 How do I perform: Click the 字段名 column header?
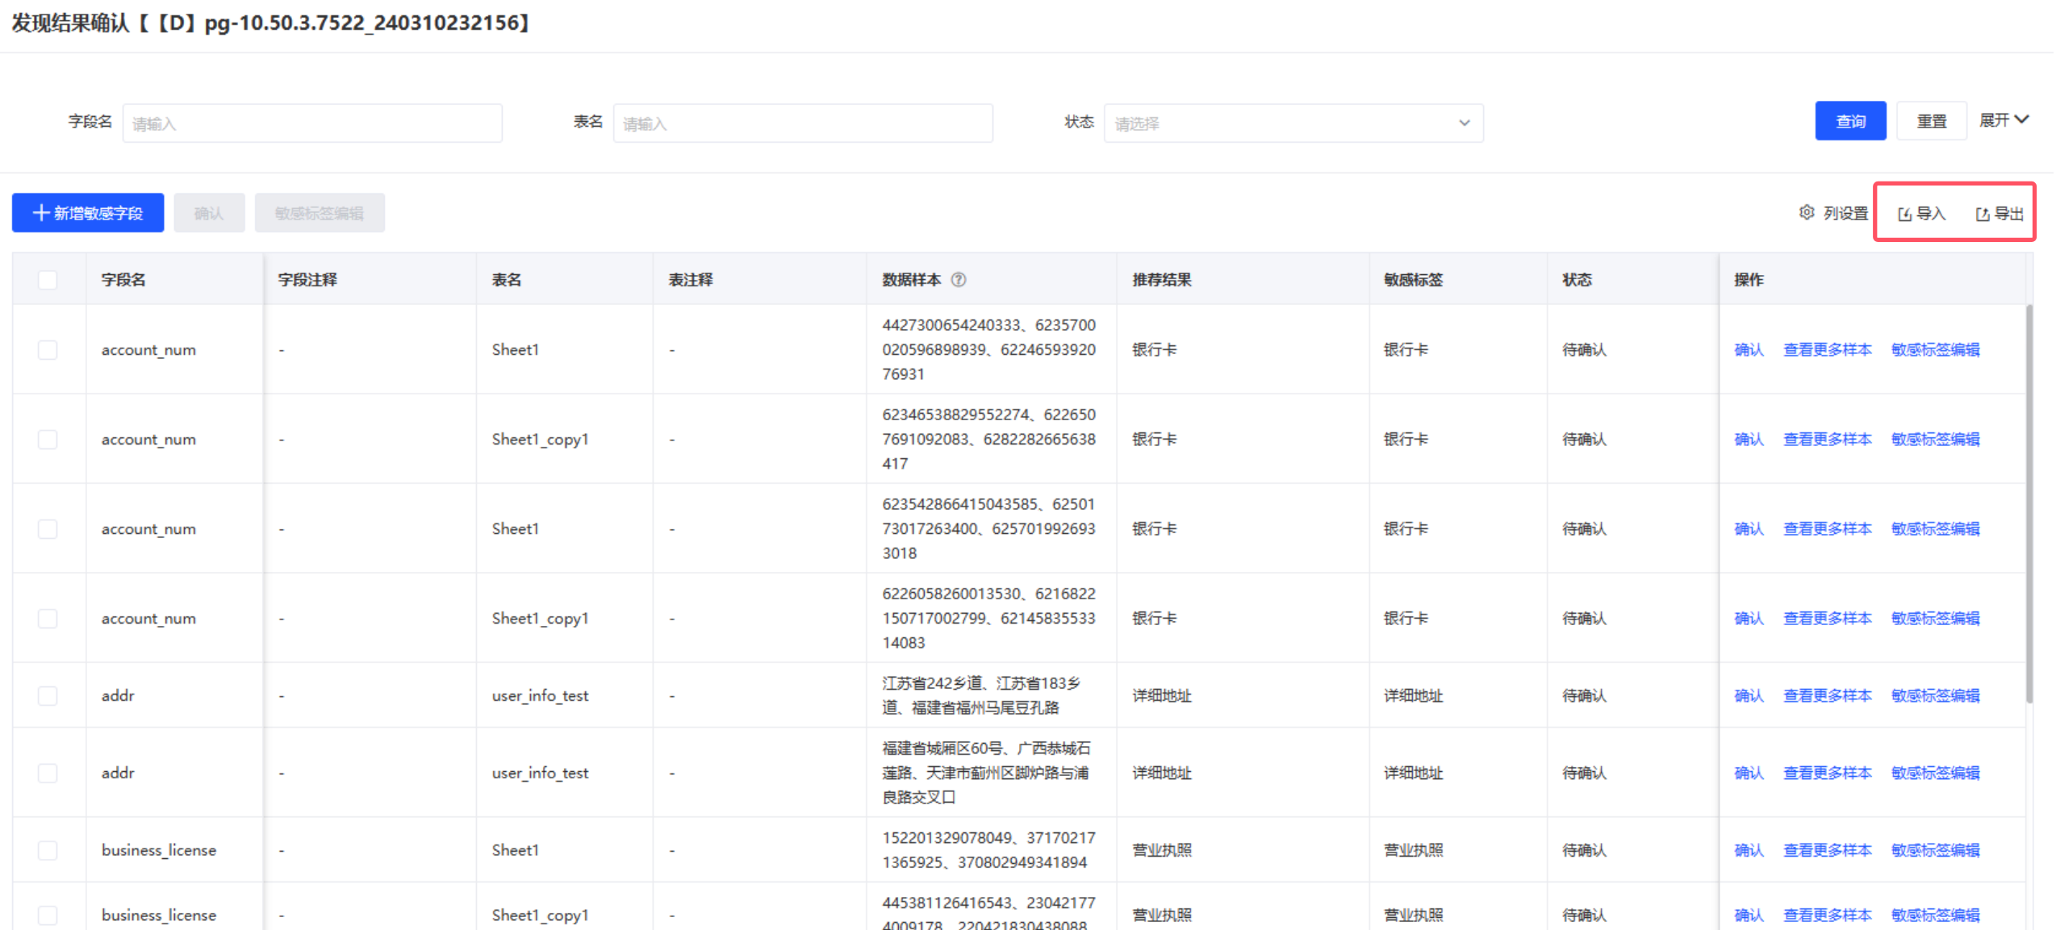tap(123, 280)
